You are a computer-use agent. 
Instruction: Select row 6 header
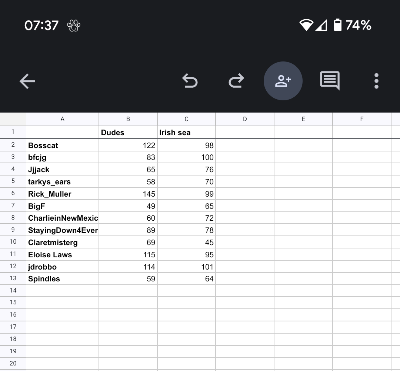13,194
